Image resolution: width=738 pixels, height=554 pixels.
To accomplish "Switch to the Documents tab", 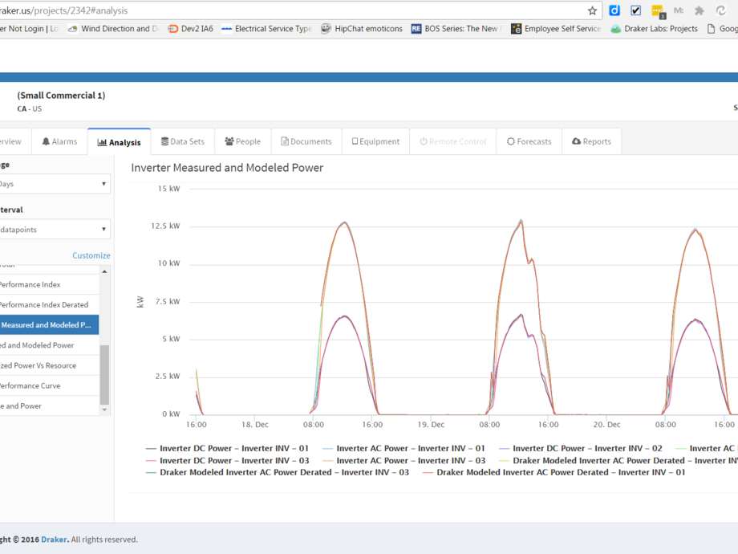I will click(x=306, y=141).
